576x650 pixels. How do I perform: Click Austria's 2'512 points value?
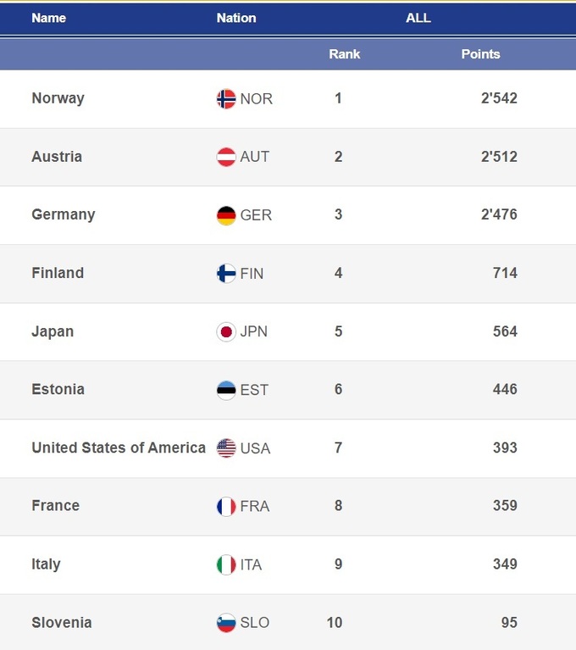[x=499, y=157]
